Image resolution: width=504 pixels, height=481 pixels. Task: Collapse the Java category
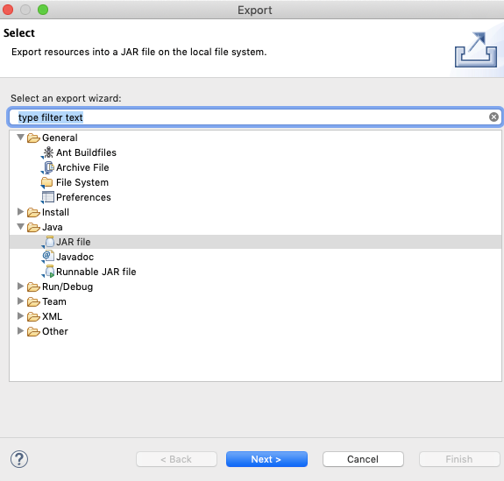[20, 227]
